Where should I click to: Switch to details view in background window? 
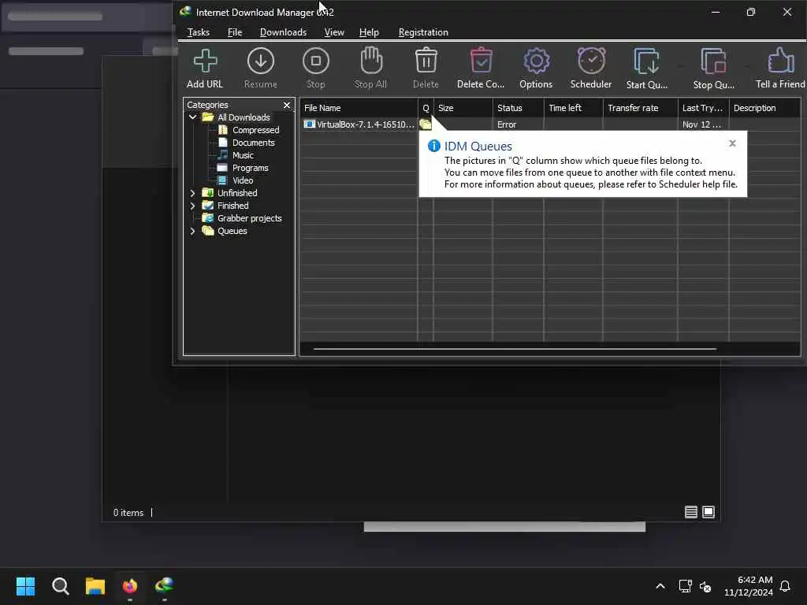(690, 512)
